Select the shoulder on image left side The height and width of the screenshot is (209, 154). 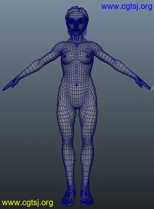pyautogui.click(x=57, y=48)
